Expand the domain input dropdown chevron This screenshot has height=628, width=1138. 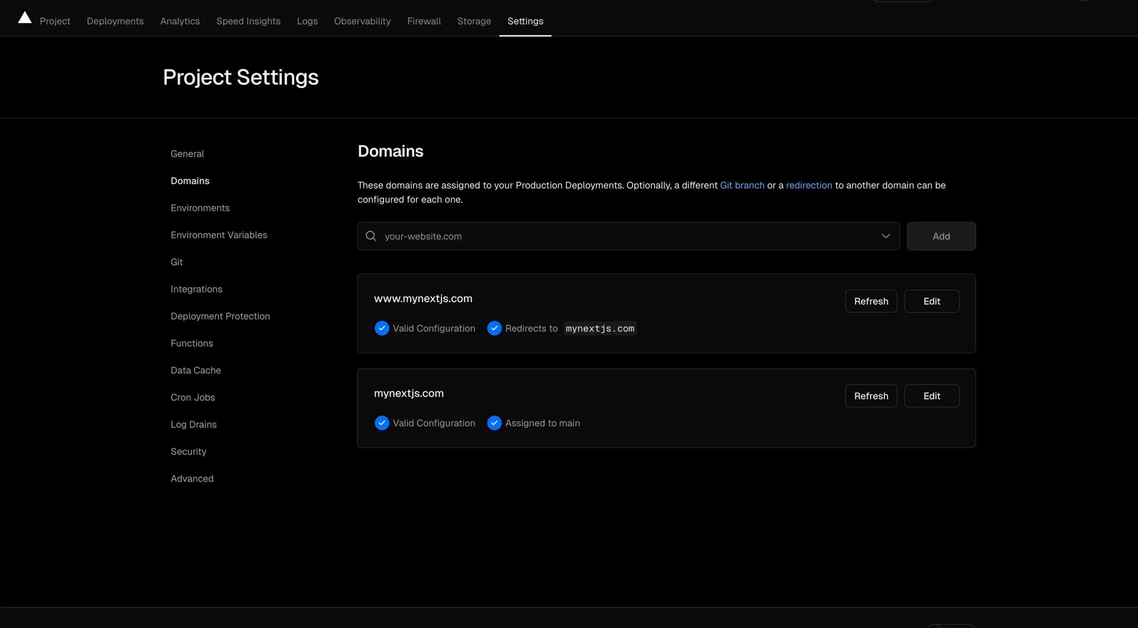coord(886,236)
